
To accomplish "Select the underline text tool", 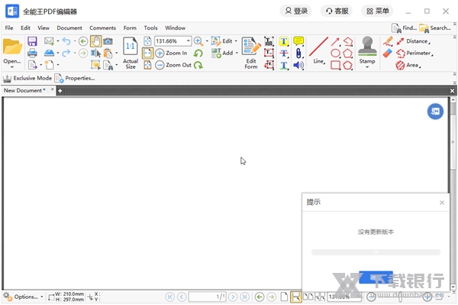I will point(284,65).
